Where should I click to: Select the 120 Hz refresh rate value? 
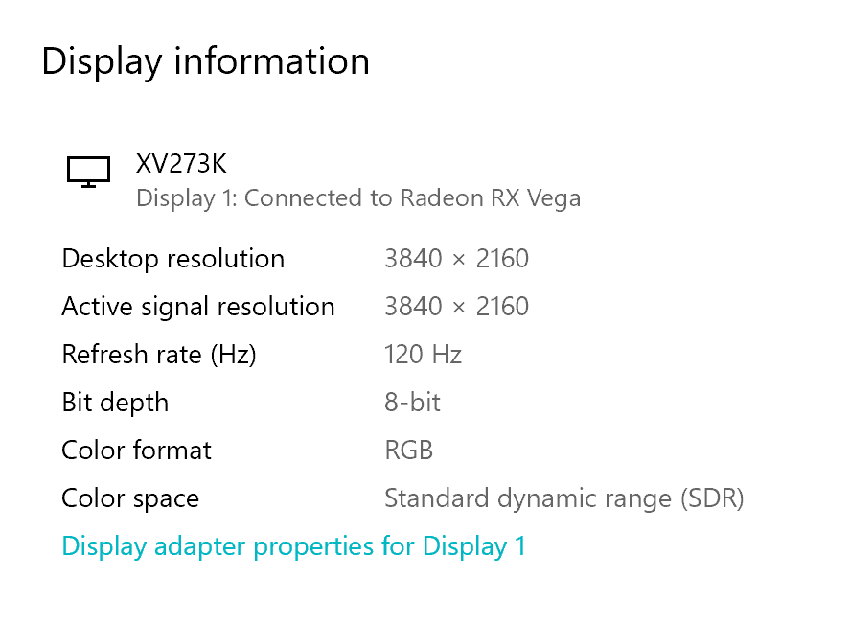click(423, 355)
